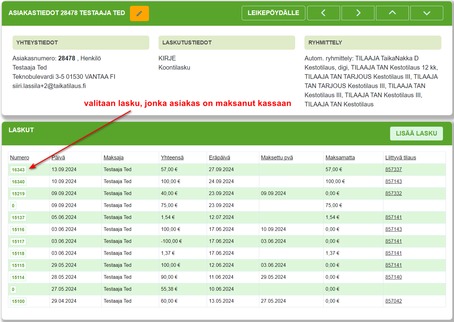Sort invoices by Eräpäivä column
Screen dimensions: 454x322
point(219,158)
